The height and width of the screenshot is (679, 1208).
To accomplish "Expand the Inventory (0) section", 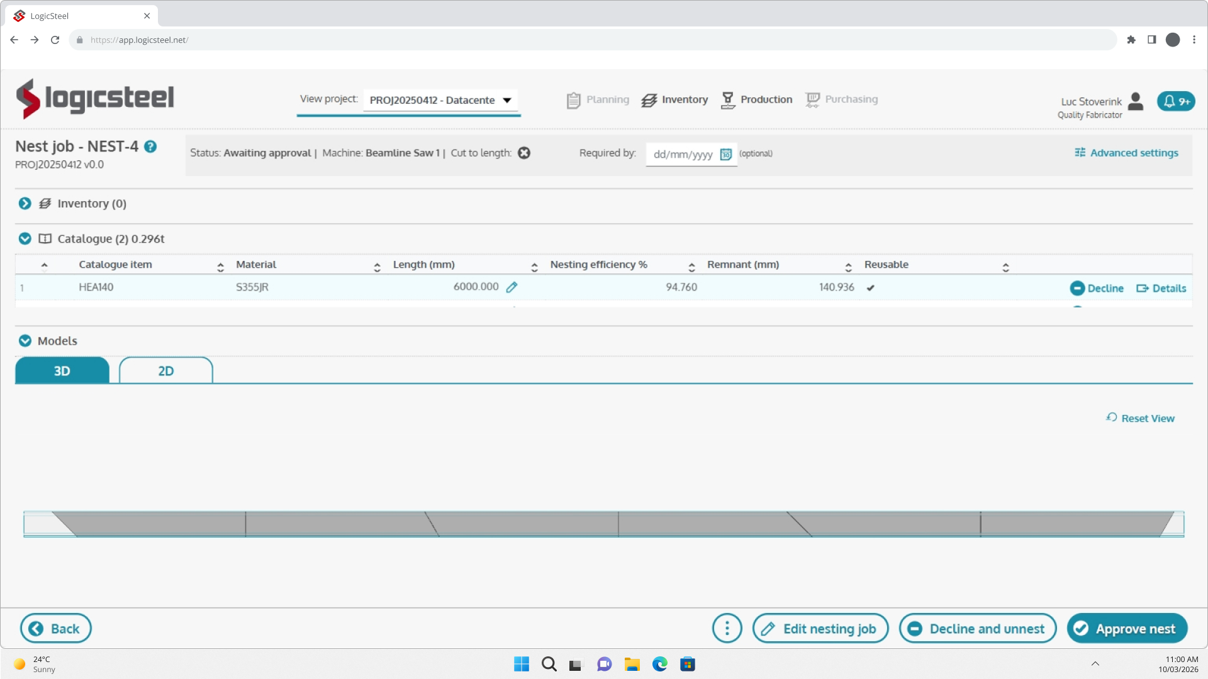I will 25,203.
